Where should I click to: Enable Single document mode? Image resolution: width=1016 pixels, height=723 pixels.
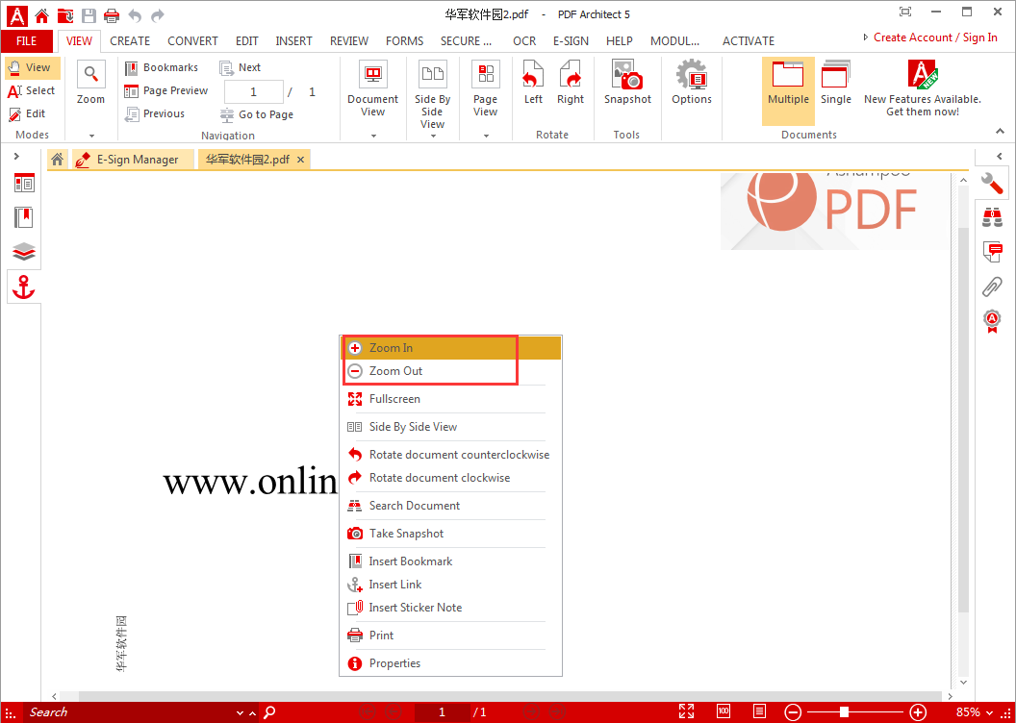[836, 83]
